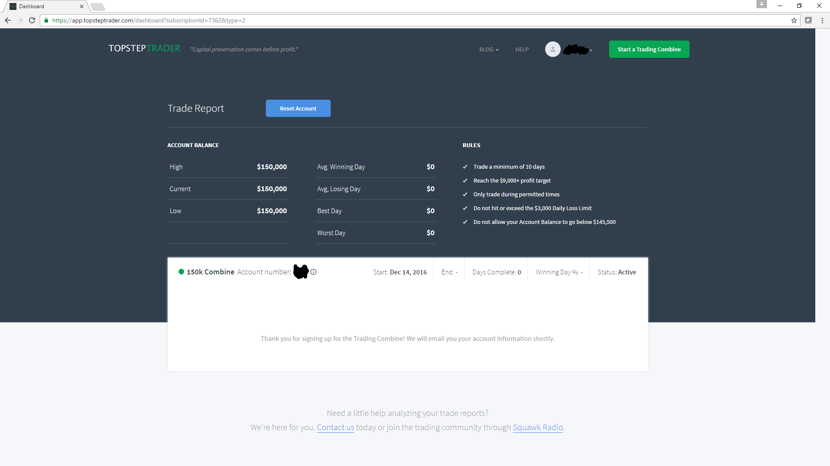
Task: Click the Days Complete: 0 field
Action: (497, 272)
